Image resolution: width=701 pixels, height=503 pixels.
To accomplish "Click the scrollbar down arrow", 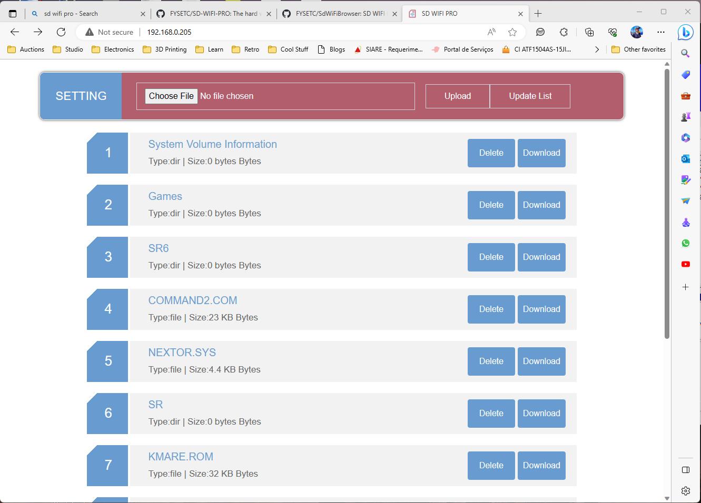I will [x=667, y=498].
